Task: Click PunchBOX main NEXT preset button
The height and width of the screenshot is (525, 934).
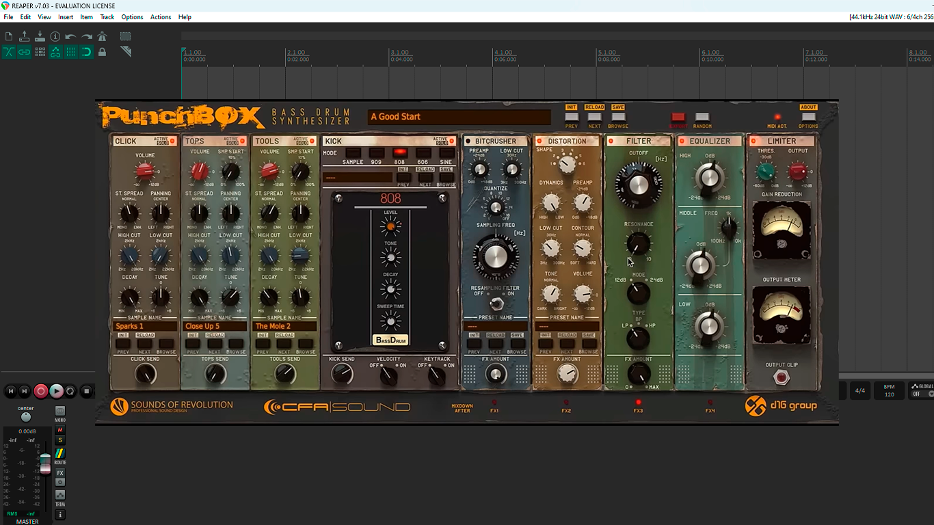Action: (x=595, y=118)
